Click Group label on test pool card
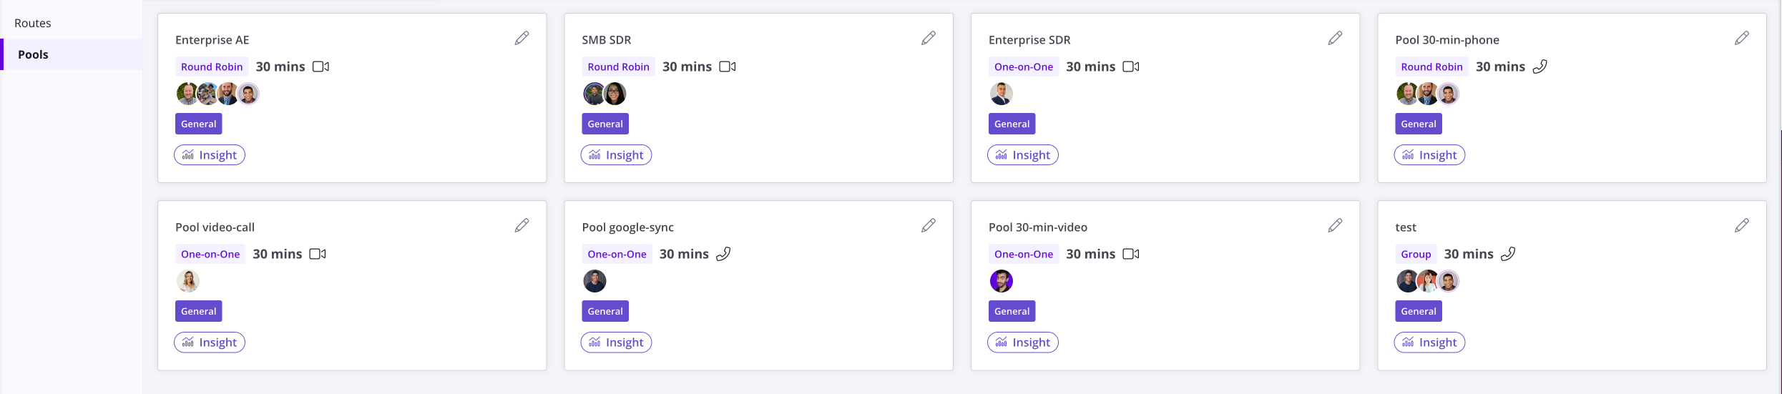1782x394 pixels. 1416,254
